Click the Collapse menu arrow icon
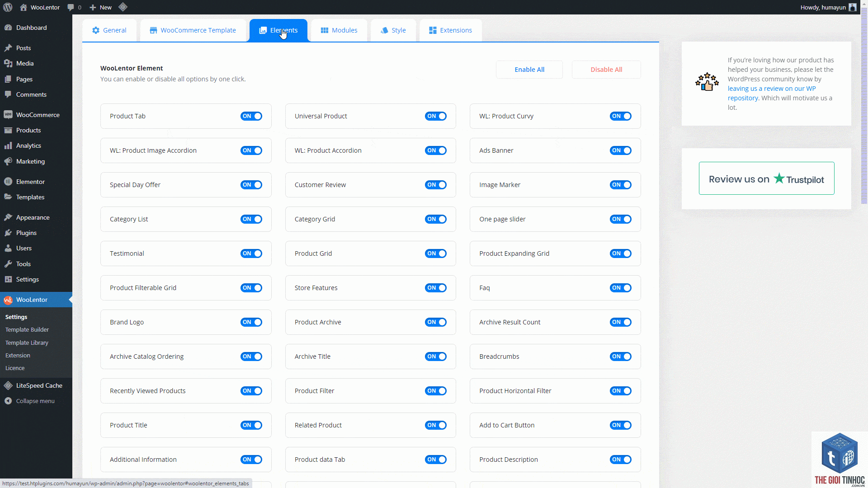 click(8, 401)
